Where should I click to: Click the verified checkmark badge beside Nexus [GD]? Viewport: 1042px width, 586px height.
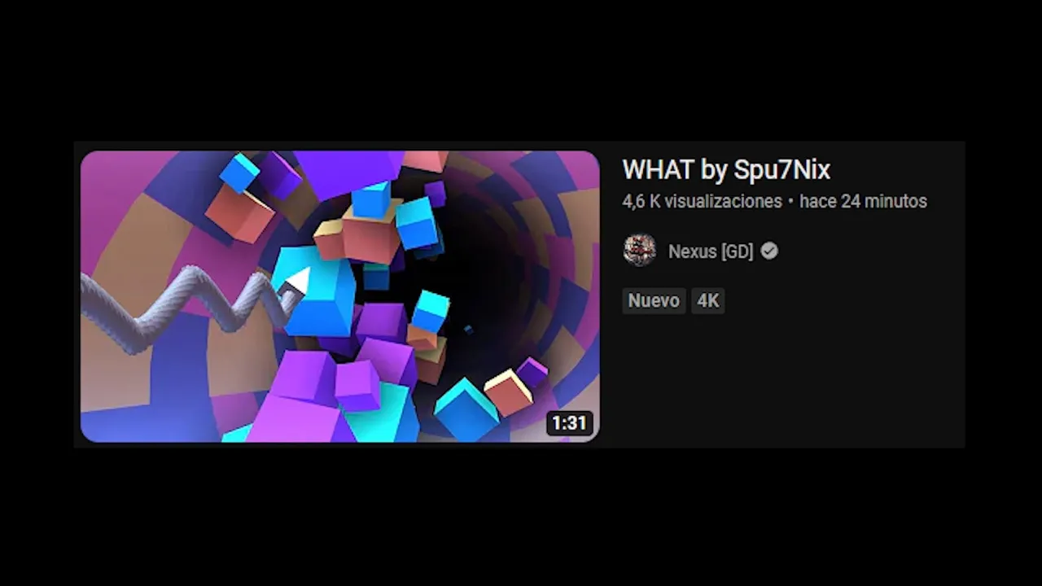tap(769, 251)
